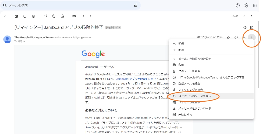Click the メールを検索 search field

click(x=68, y=5)
